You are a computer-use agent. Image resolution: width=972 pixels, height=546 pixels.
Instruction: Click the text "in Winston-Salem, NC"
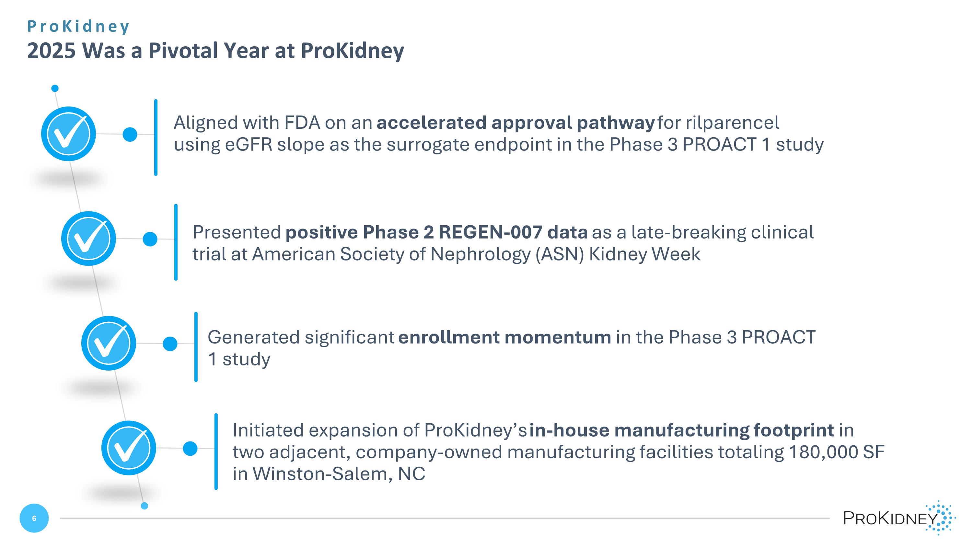[x=329, y=474]
